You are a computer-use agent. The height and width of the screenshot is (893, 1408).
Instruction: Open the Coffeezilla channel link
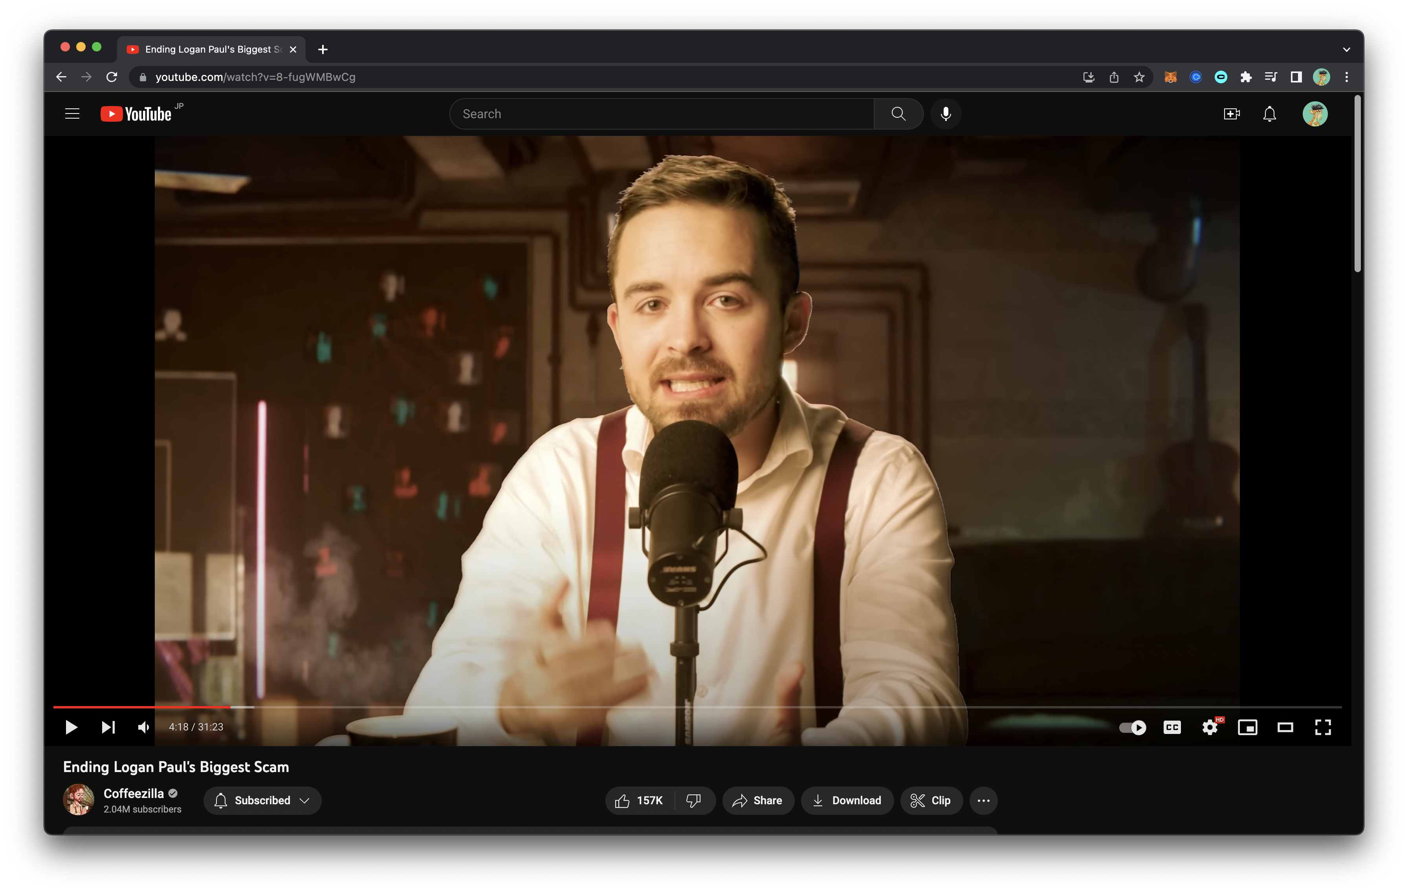(133, 793)
